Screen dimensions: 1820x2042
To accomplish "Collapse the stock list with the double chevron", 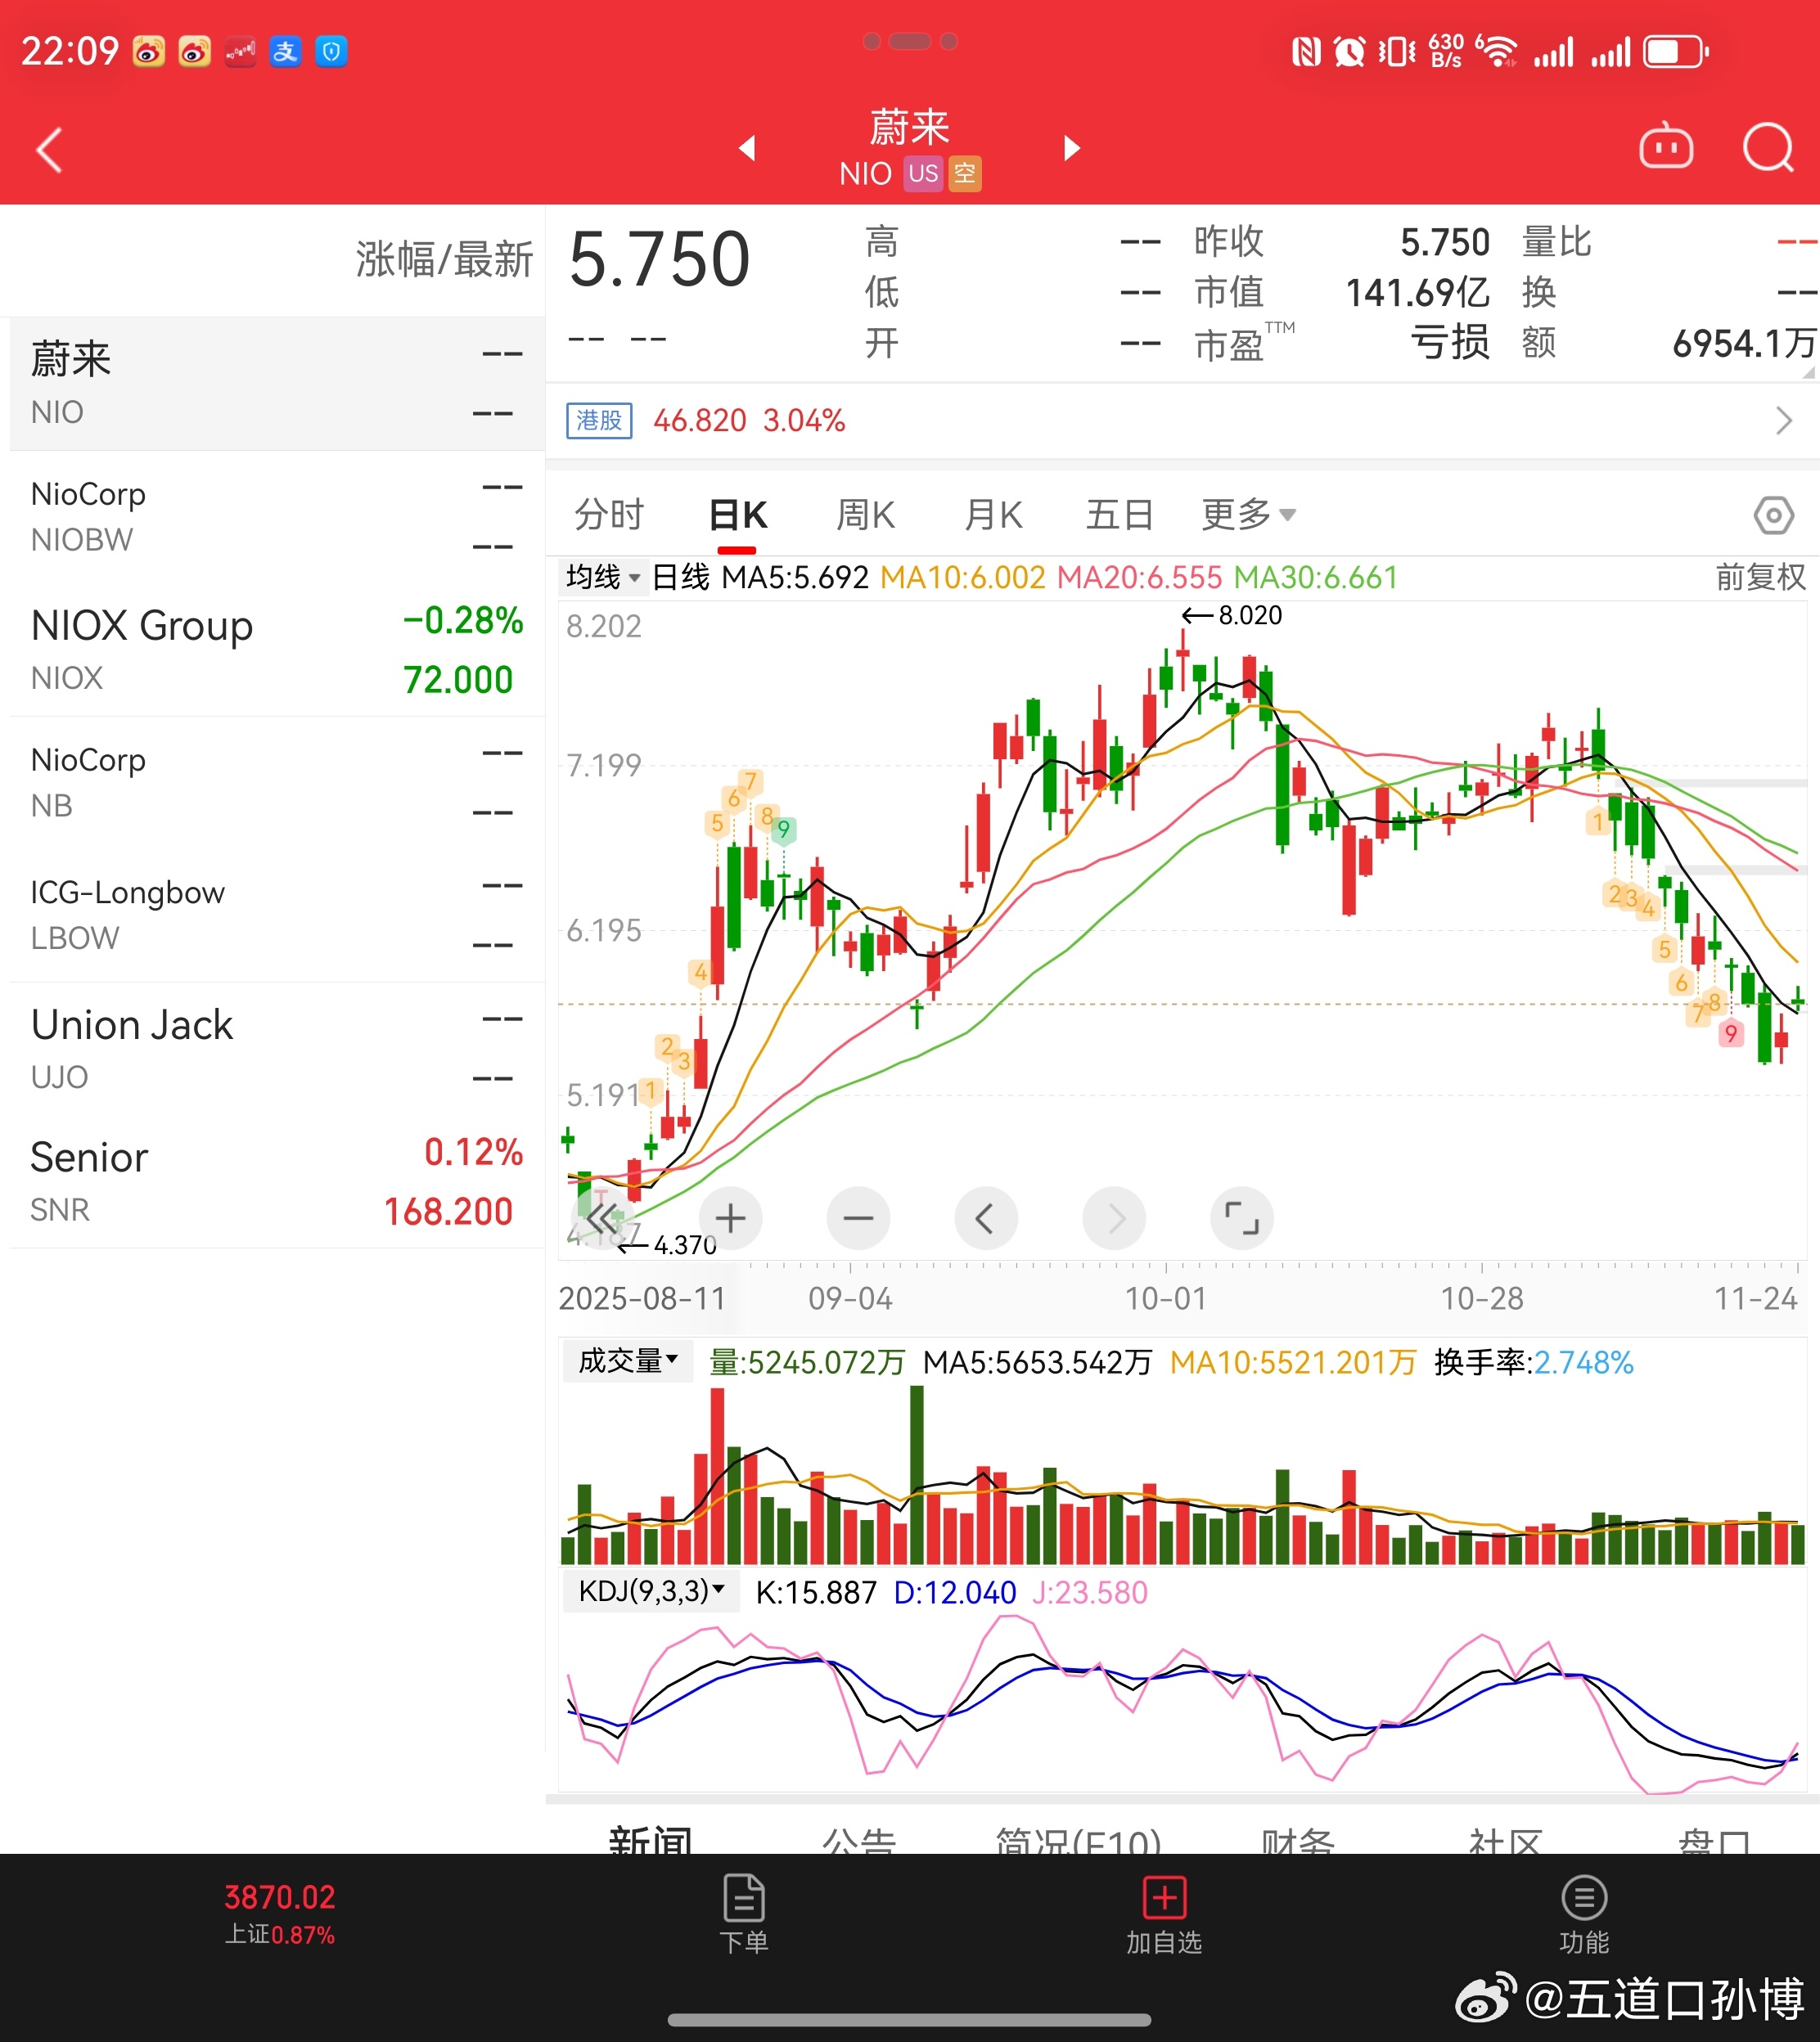I will pos(602,1218).
